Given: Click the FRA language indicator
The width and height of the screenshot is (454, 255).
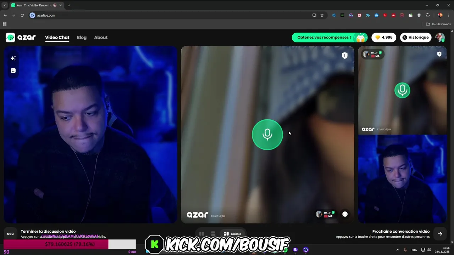Looking at the screenshot, I should click(x=414, y=250).
